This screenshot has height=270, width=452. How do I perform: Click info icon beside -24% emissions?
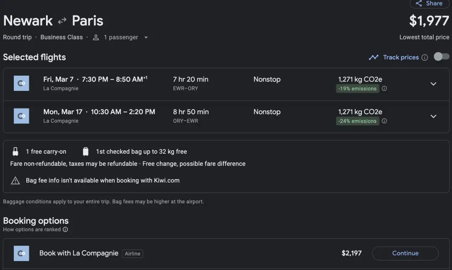384,121
